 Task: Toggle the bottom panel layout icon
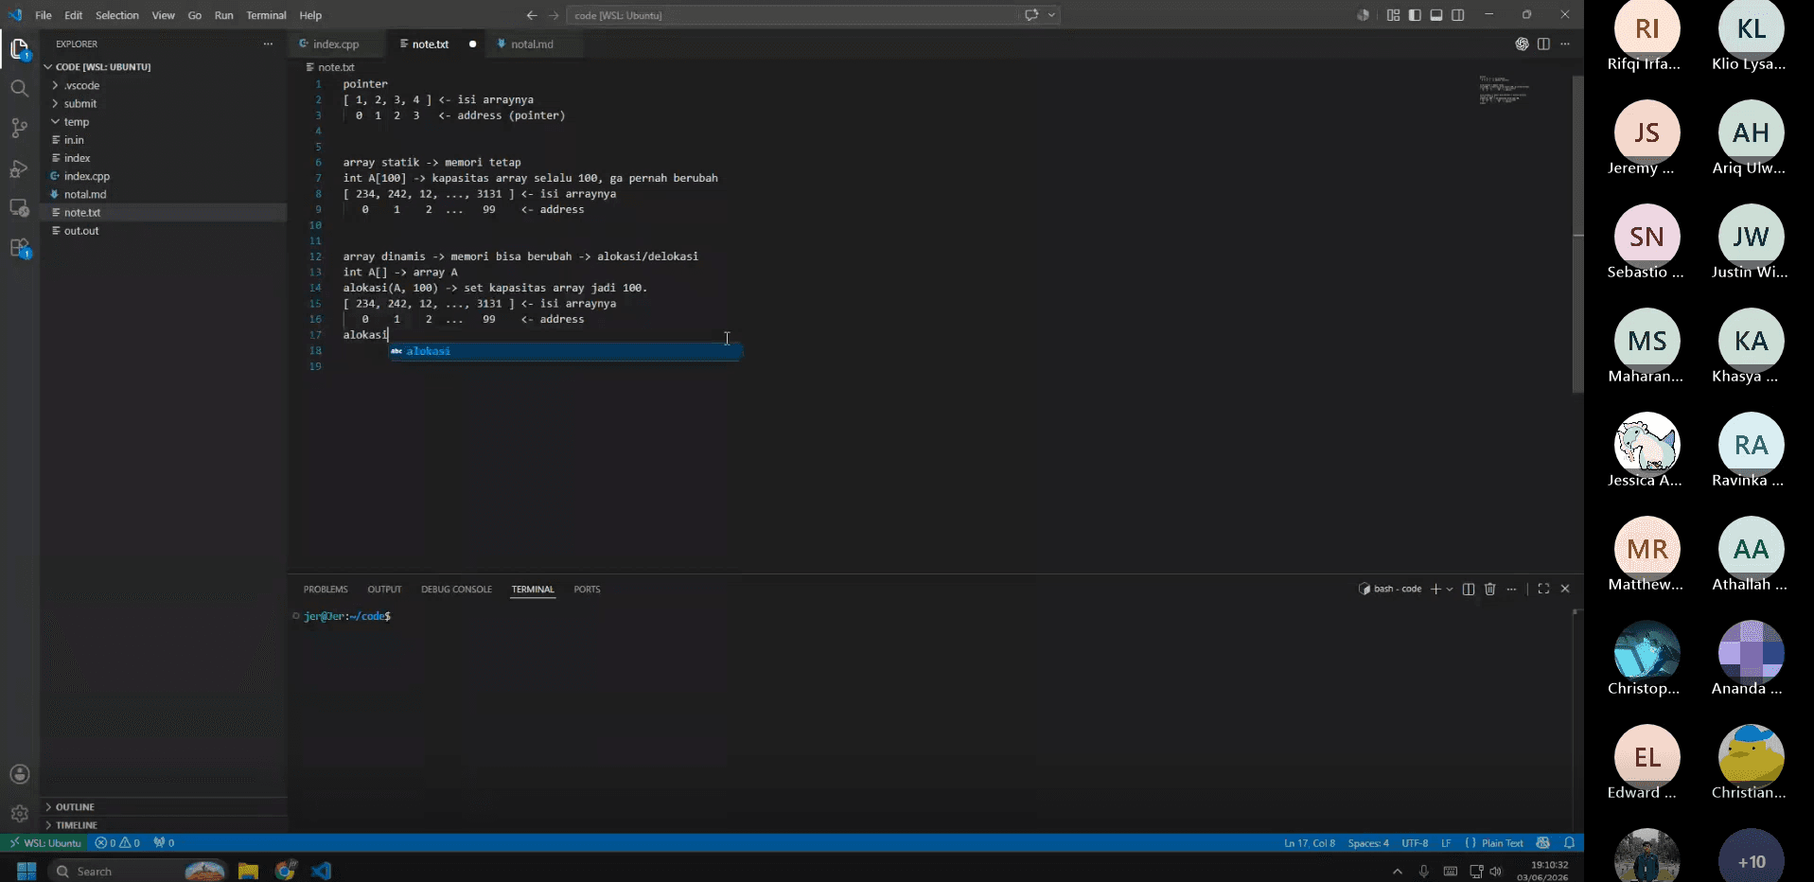tap(1436, 15)
